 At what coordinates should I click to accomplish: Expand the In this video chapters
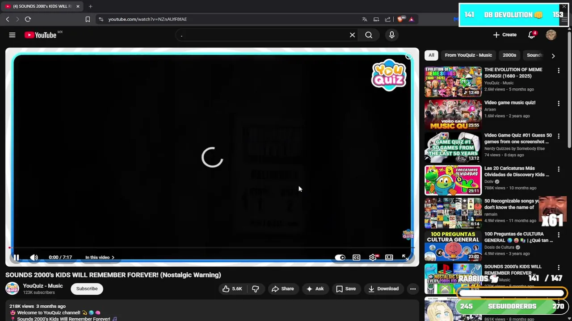tap(100, 257)
